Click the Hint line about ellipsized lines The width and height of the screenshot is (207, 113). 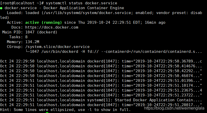point(65,110)
